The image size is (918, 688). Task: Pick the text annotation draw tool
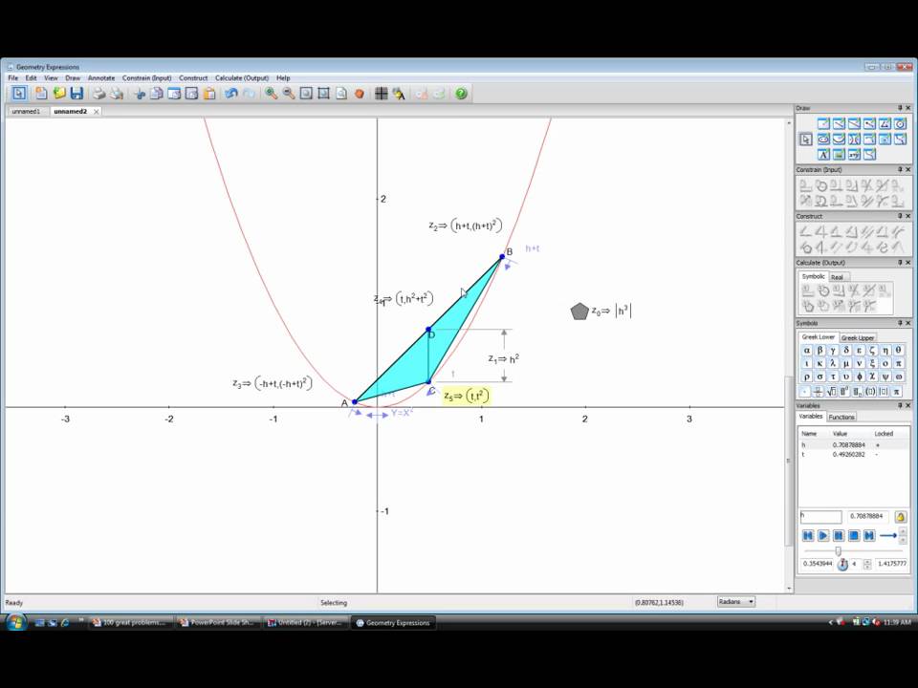tap(823, 155)
